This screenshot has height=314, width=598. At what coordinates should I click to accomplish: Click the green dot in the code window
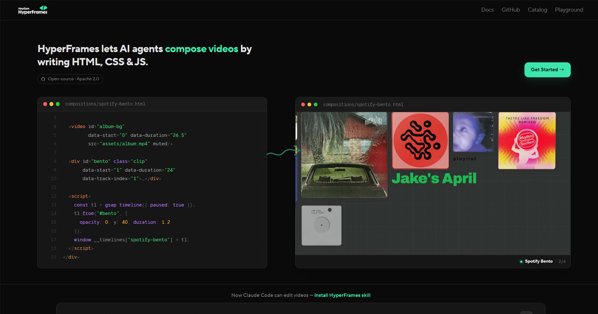(x=58, y=104)
